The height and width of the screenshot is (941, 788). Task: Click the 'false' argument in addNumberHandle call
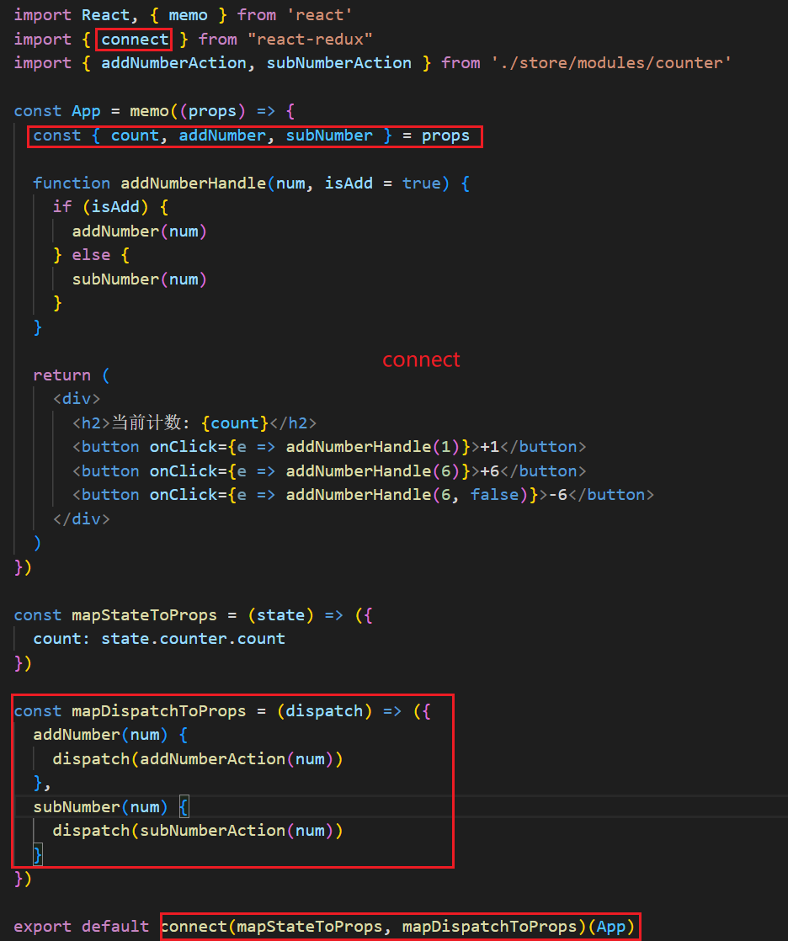pyautogui.click(x=494, y=495)
